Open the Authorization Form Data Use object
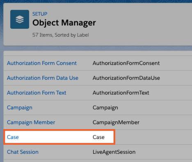 [x=43, y=78]
